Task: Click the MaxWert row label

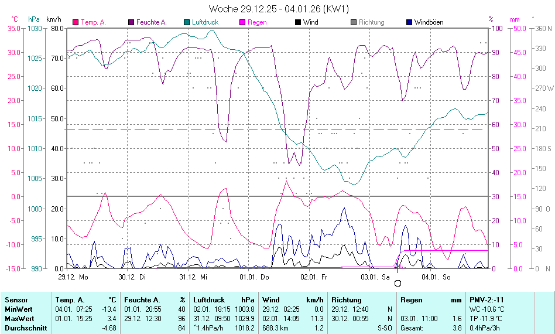Action: tap(18, 319)
